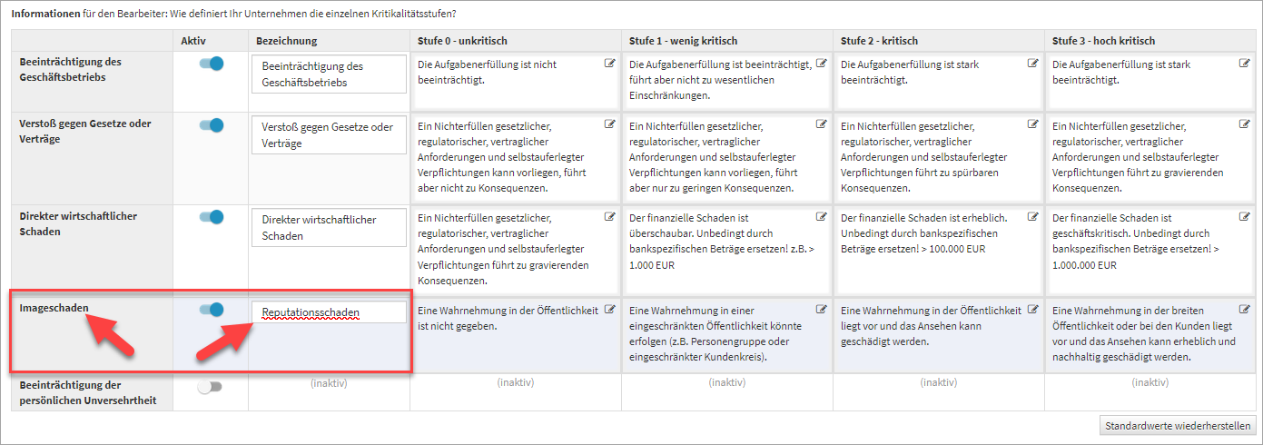The width and height of the screenshot is (1263, 445).
Task: Select the Beeinträchtigung des Geschäftsbetriebs name field
Action: tap(329, 74)
